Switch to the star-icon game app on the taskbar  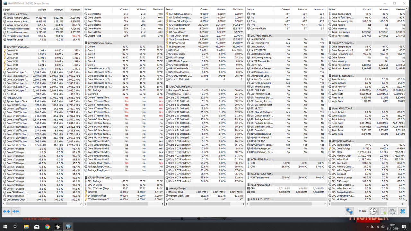pos(58,227)
